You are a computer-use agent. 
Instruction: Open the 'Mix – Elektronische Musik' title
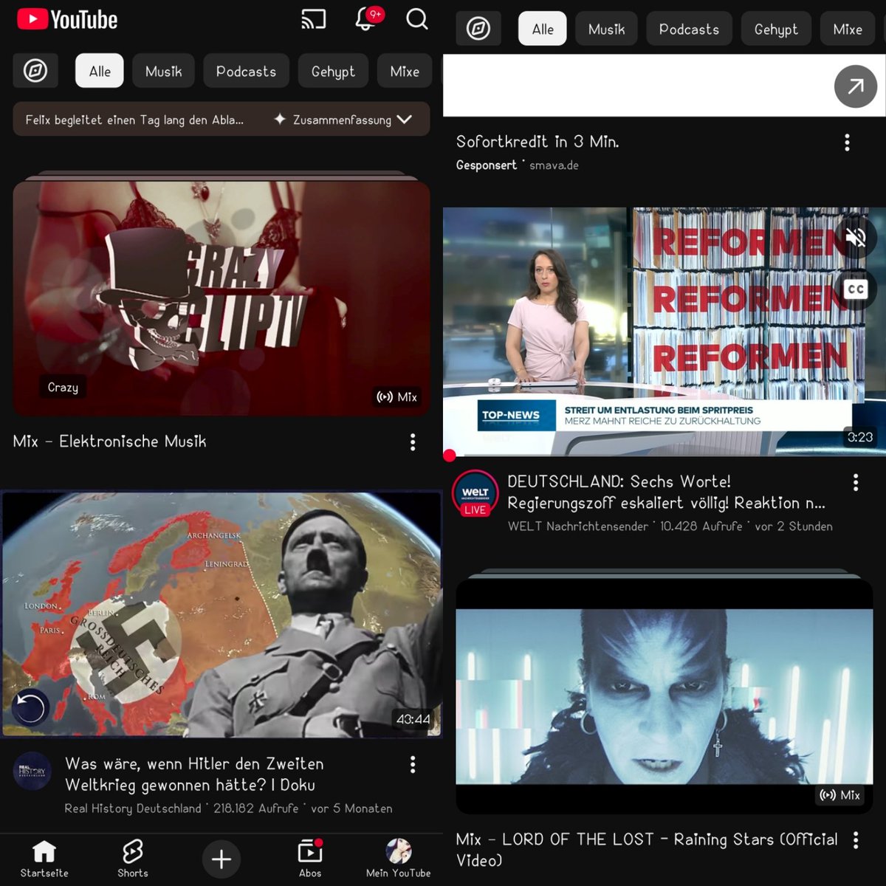coord(110,441)
